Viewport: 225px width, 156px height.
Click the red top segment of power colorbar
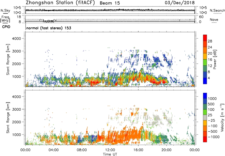(205, 38)
